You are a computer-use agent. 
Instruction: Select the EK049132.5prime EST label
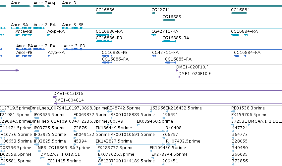coord(91,135)
